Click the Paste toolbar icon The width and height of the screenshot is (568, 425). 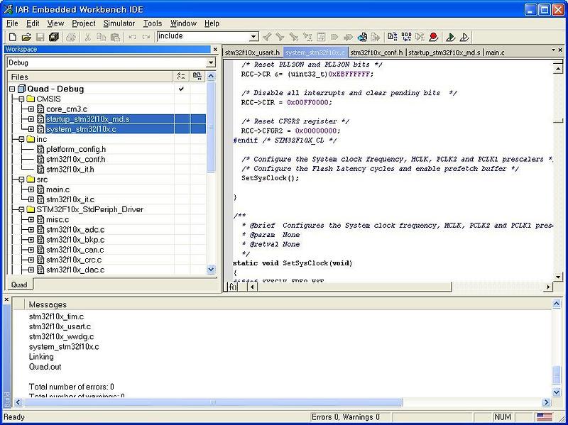coord(115,37)
